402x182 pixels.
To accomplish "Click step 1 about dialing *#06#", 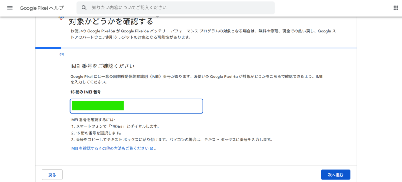I will [x=116, y=126].
